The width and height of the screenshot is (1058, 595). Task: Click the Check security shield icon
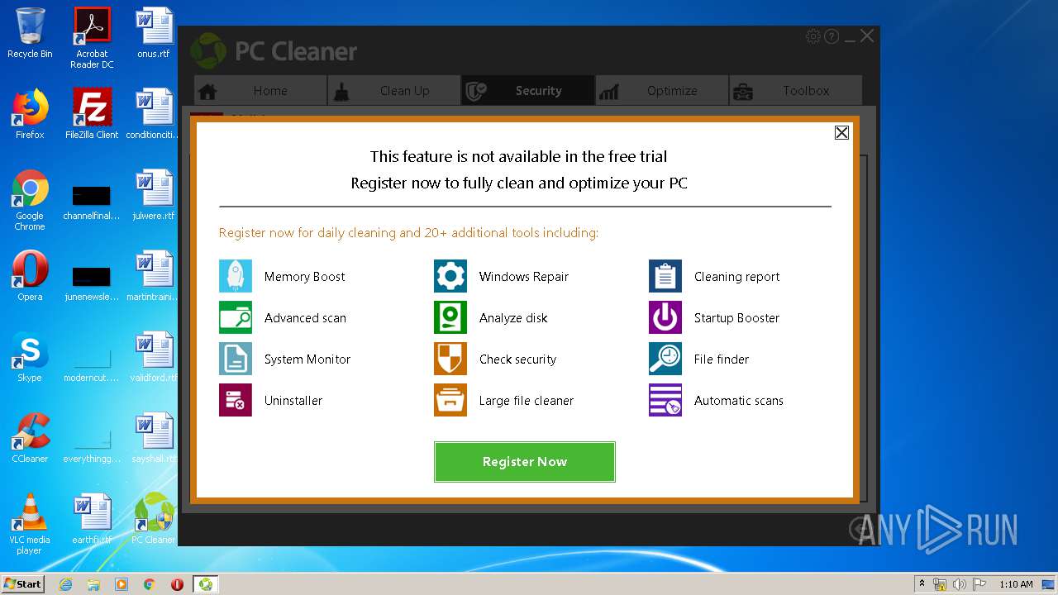point(450,359)
